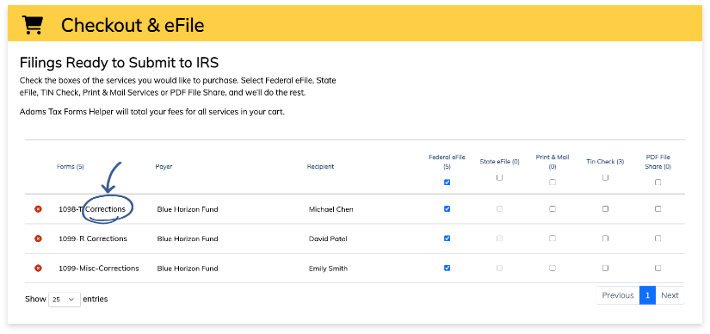Go to the Next page
Viewport: 710px width, 334px height.
click(x=670, y=295)
